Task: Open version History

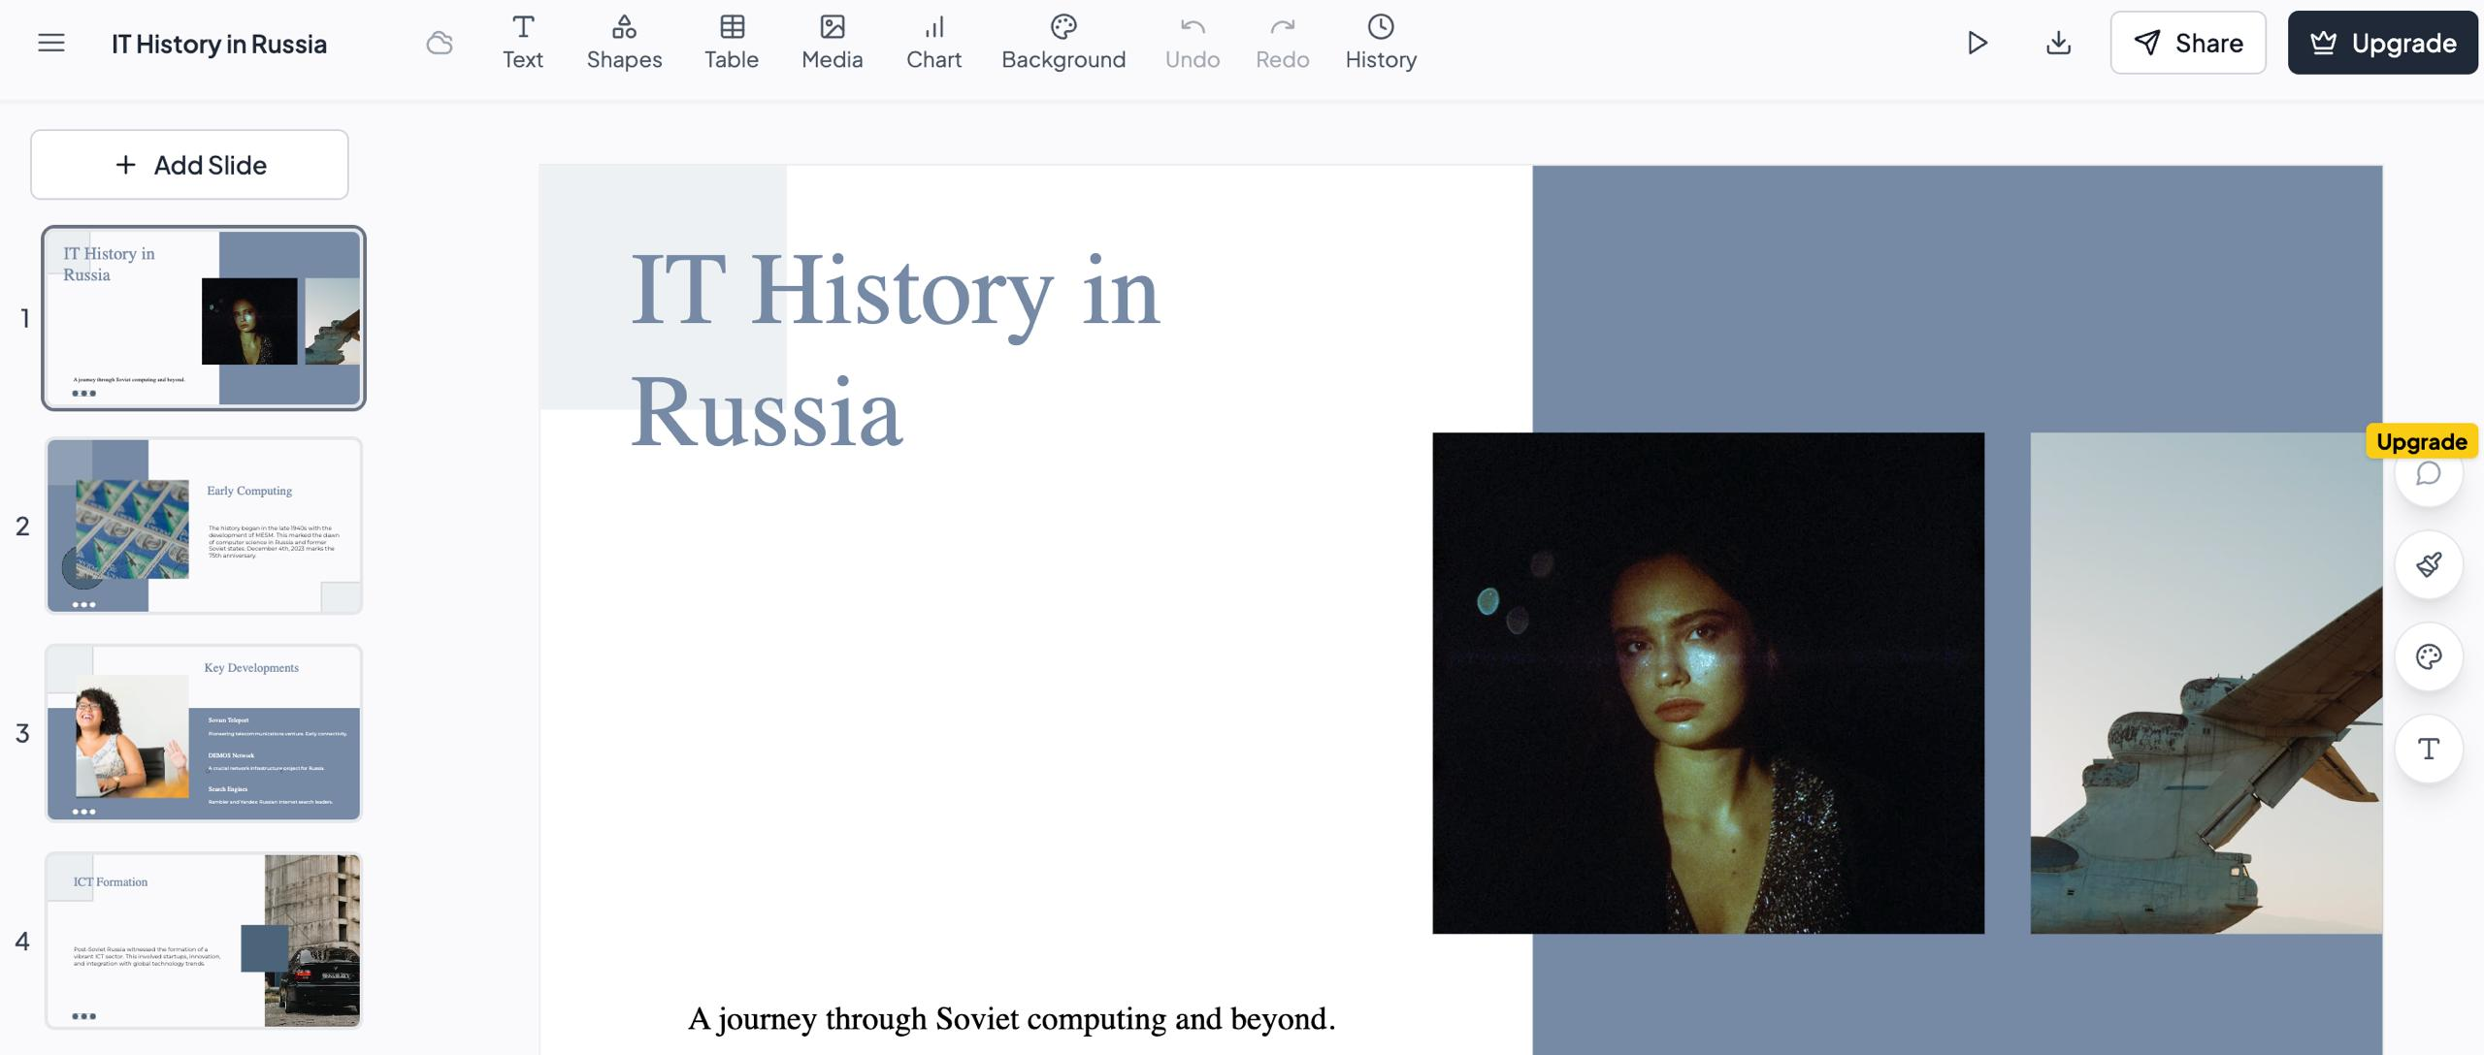Action: coord(1381,43)
